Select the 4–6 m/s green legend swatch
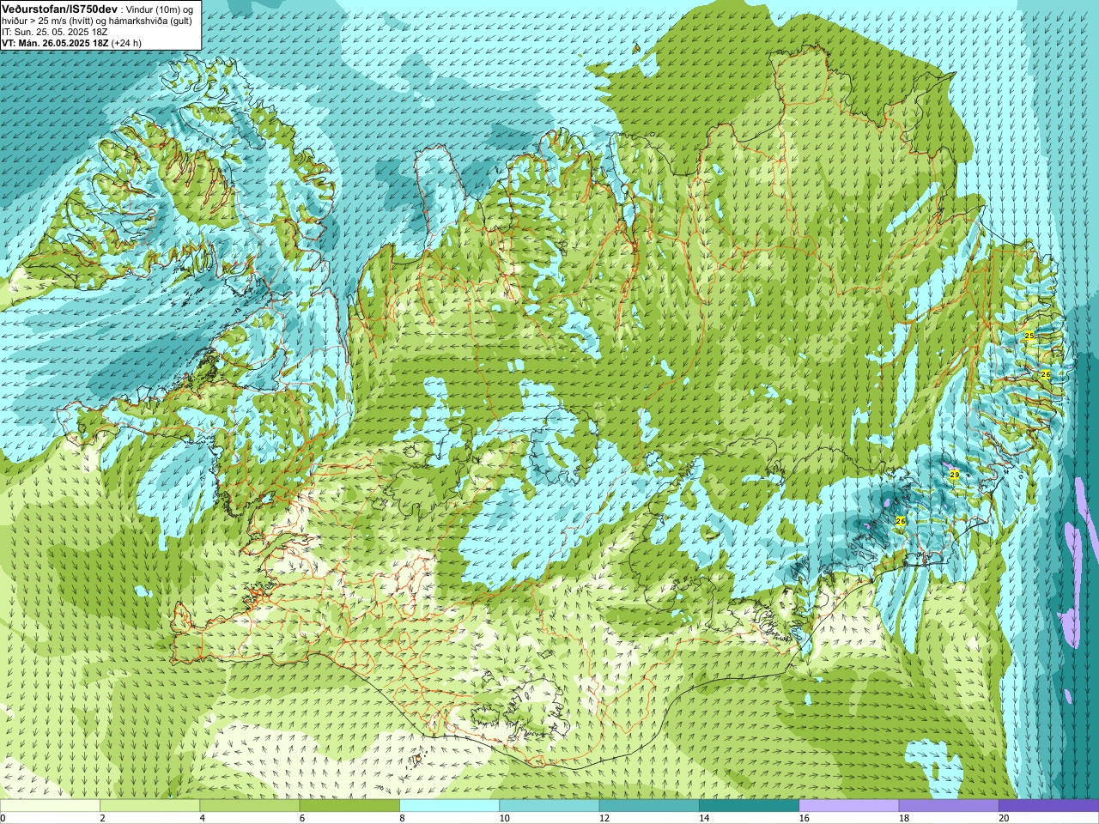This screenshot has height=824, width=1099. pos(250,806)
